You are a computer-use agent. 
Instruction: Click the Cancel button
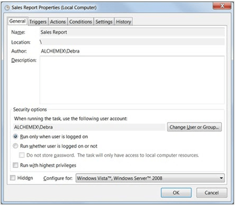[x=212, y=193]
